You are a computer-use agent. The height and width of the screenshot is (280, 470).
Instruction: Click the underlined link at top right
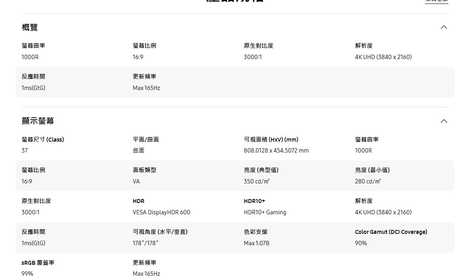click(436, 1)
